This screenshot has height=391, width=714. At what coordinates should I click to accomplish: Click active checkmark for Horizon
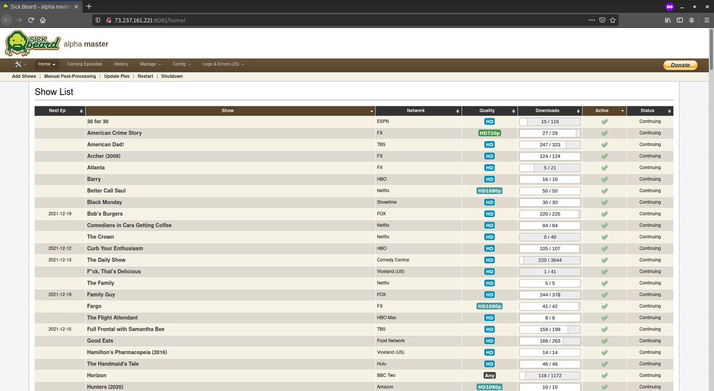[x=605, y=376]
